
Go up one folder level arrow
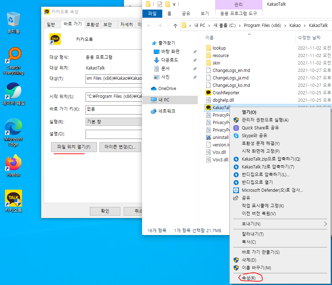point(175,26)
